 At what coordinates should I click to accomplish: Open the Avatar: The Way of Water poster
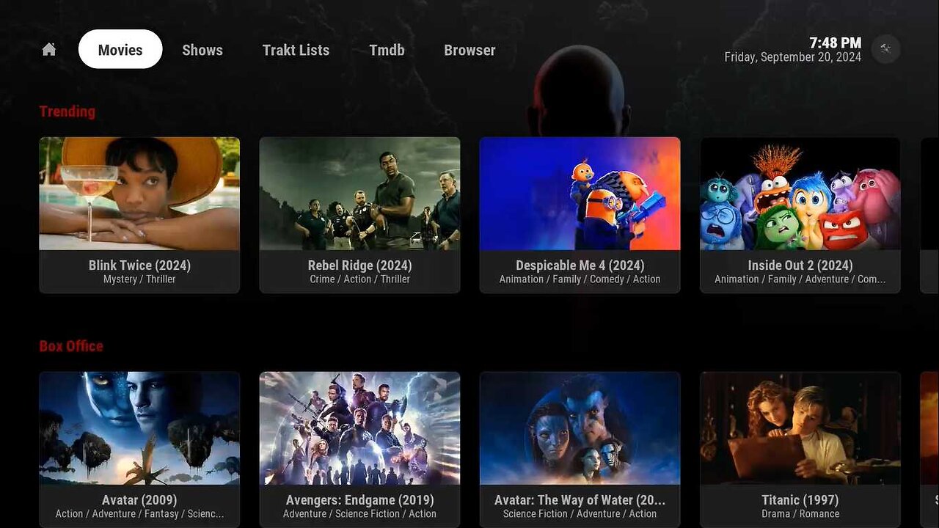pos(580,428)
